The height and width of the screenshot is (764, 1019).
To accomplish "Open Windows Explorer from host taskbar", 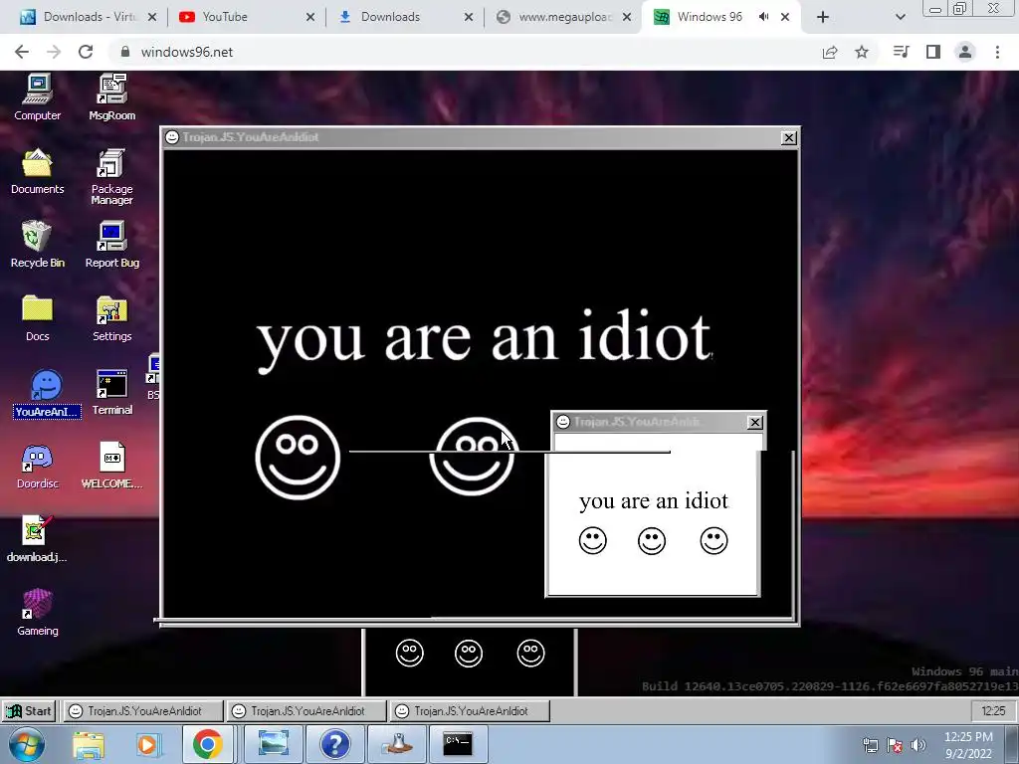I will click(89, 744).
